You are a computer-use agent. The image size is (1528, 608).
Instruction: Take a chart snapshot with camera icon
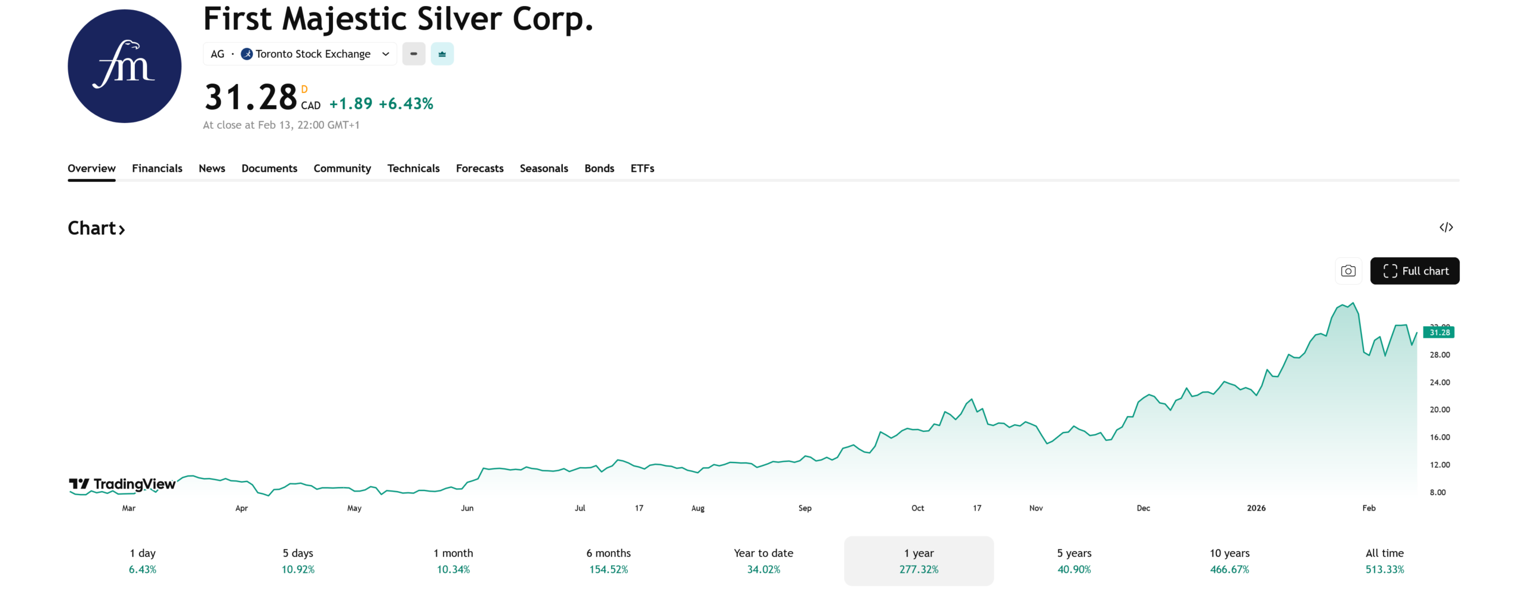[x=1348, y=271]
